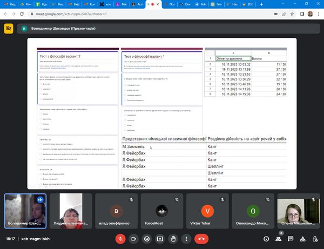This screenshot has height=249, width=324.
Task: Toggle the camera on or off
Action: click(133, 238)
